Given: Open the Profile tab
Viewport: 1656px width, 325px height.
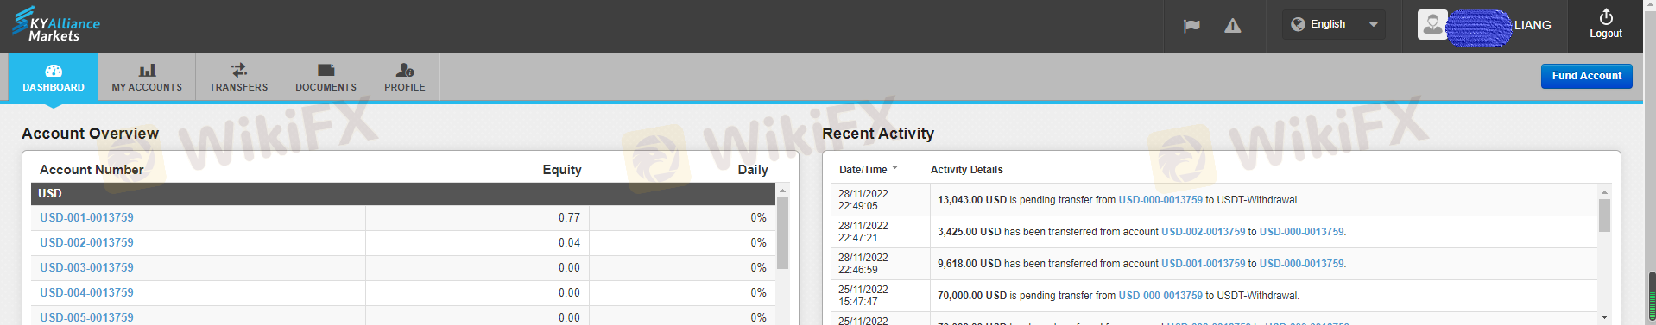Looking at the screenshot, I should point(405,77).
